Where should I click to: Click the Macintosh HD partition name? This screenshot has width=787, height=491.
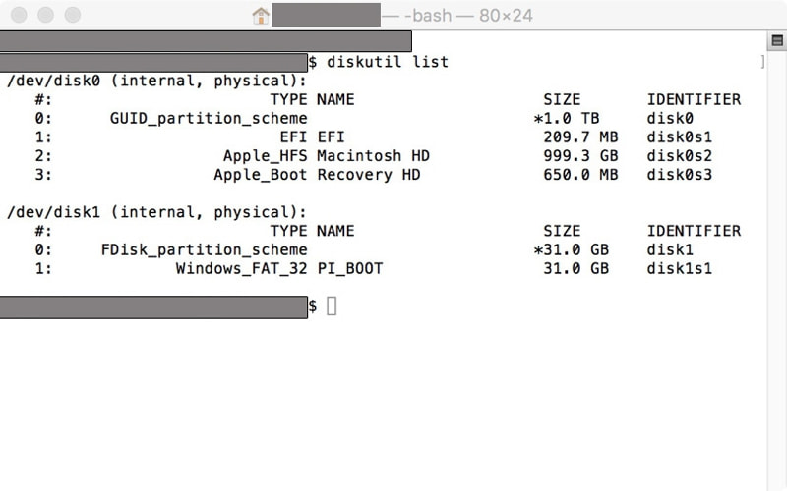coord(374,156)
